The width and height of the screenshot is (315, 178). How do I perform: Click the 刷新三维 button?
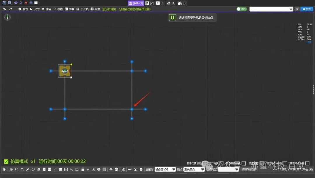[134, 9]
